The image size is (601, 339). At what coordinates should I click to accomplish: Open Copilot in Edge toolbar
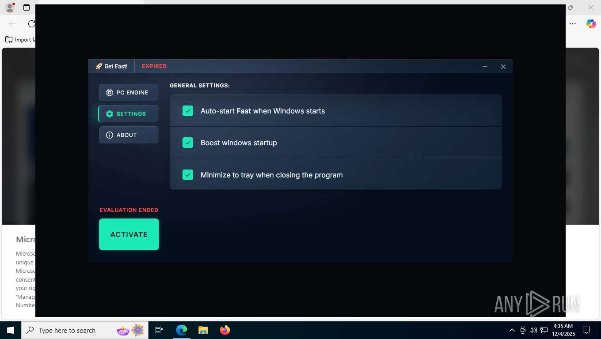point(591,24)
